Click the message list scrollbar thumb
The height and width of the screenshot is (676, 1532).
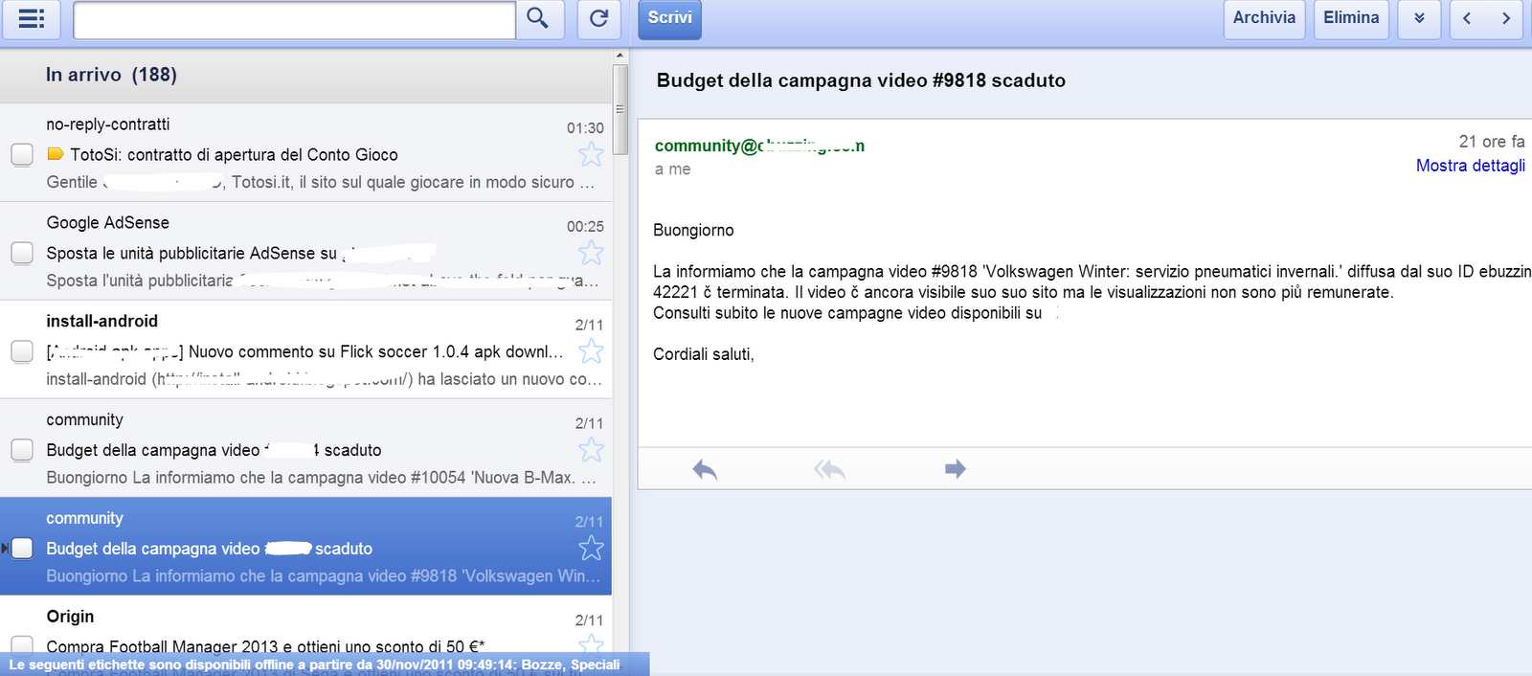[620, 109]
